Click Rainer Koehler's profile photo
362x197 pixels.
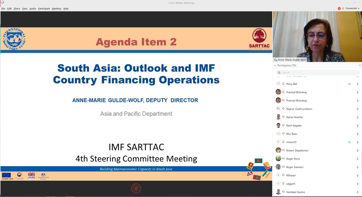coord(278,117)
